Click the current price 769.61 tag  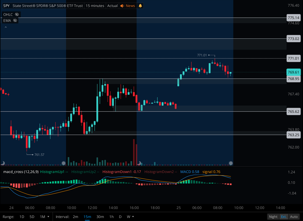coord(293,72)
